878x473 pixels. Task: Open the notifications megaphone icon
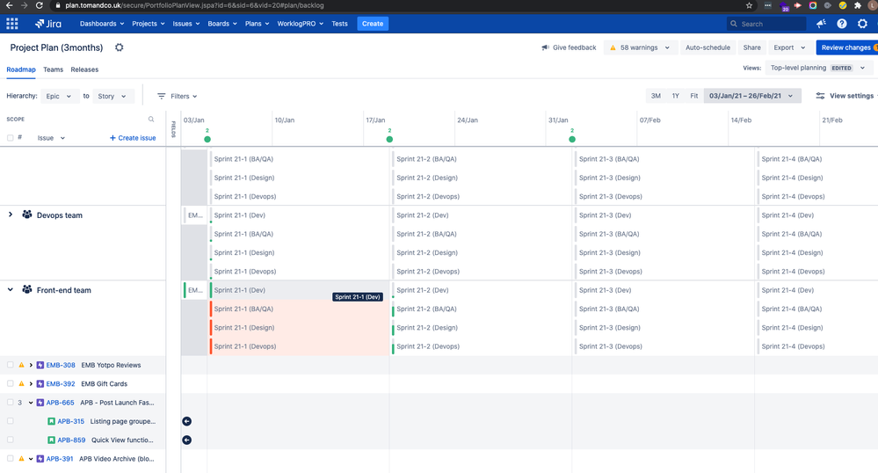pyautogui.click(x=821, y=24)
